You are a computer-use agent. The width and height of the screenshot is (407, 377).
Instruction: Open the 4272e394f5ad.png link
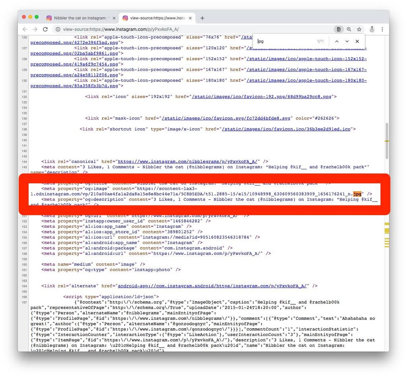74,42
